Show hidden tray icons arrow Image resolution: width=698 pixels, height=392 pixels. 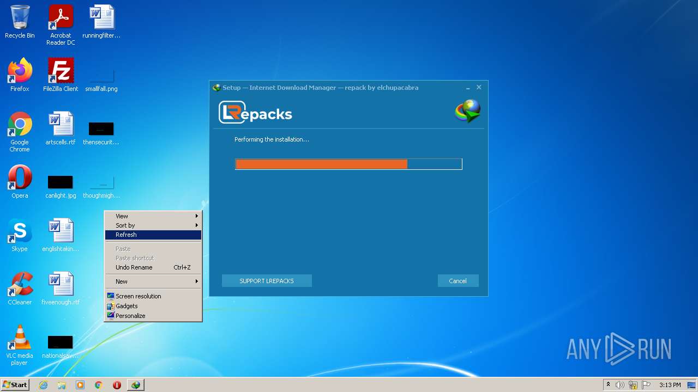(608, 385)
